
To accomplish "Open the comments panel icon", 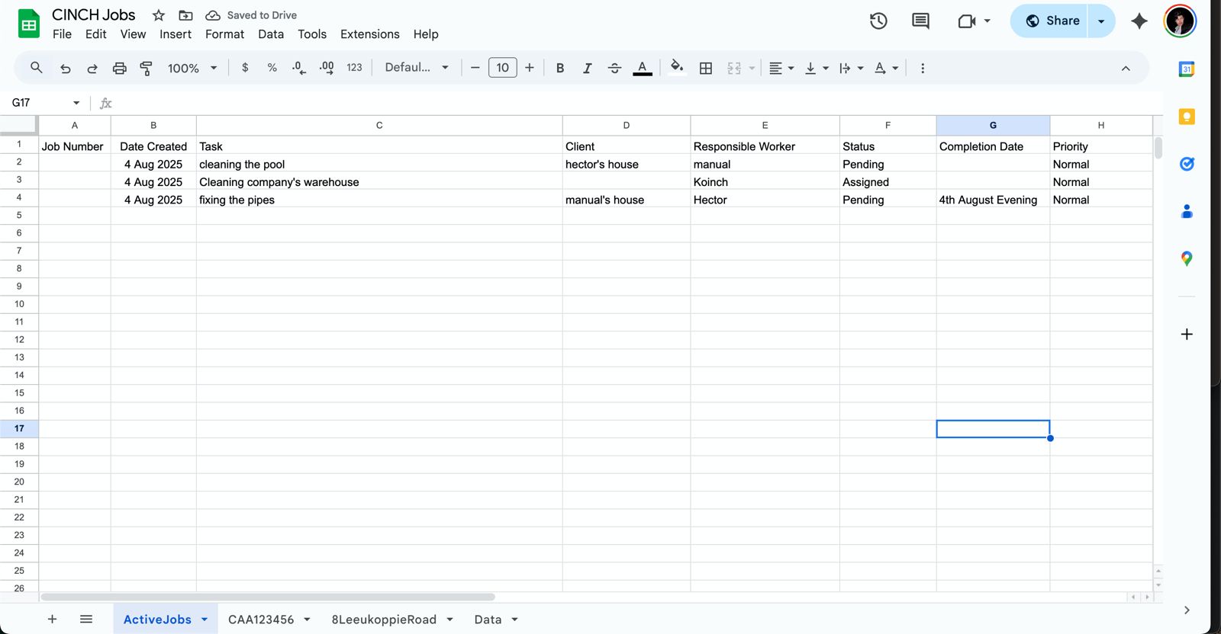I will pos(920,21).
